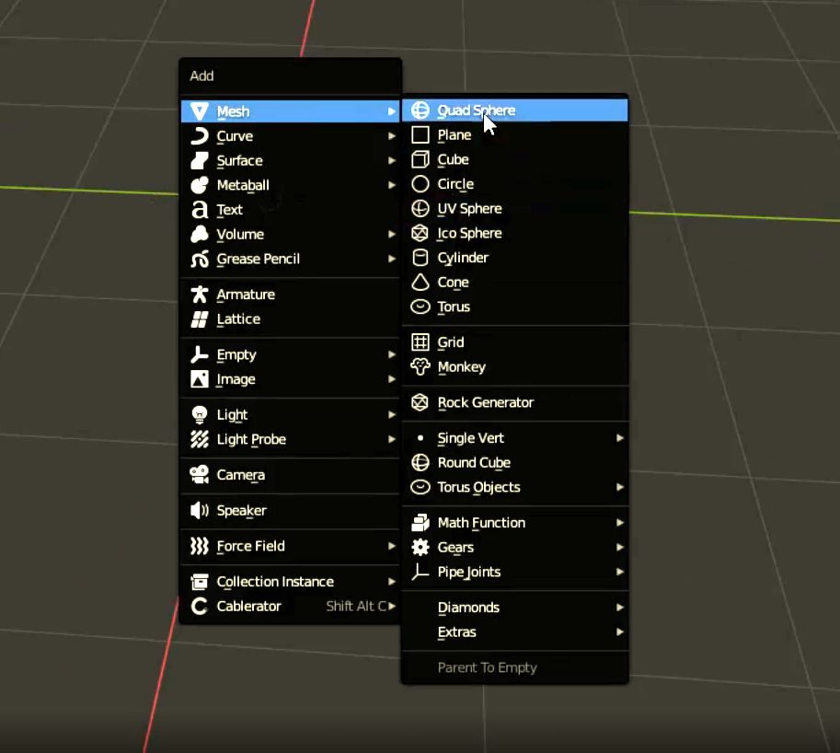Click the Light bulb icon
Image resolution: width=840 pixels, height=753 pixels.
click(200, 414)
